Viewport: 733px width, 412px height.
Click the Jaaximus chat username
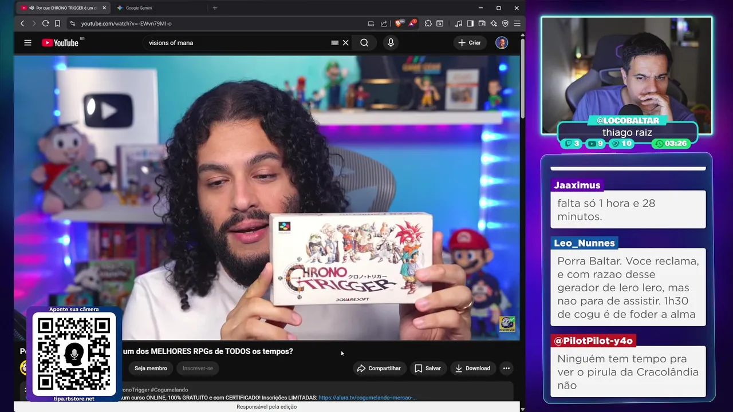click(577, 185)
